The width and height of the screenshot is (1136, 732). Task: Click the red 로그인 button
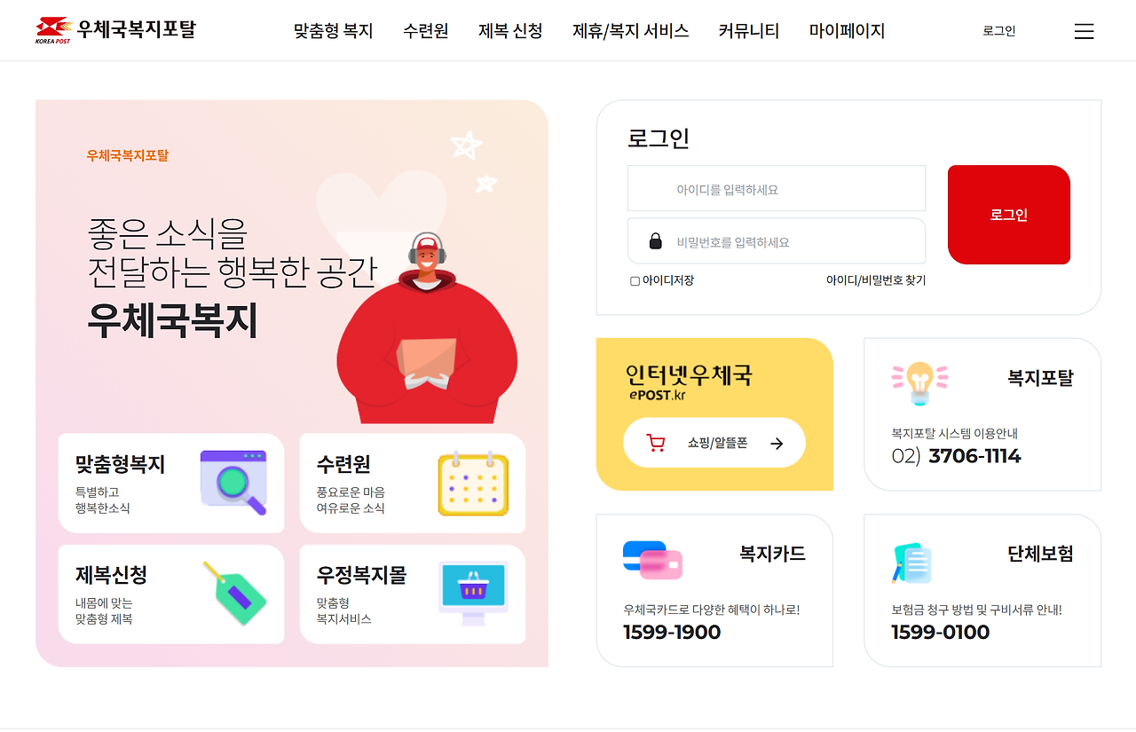[x=1009, y=215]
